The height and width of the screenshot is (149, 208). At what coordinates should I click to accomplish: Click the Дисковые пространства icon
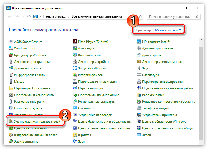point(11,61)
